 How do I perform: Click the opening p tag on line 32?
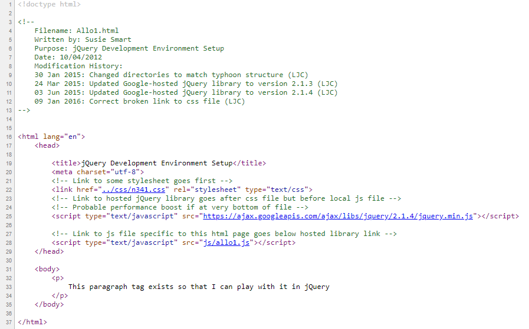click(58, 278)
